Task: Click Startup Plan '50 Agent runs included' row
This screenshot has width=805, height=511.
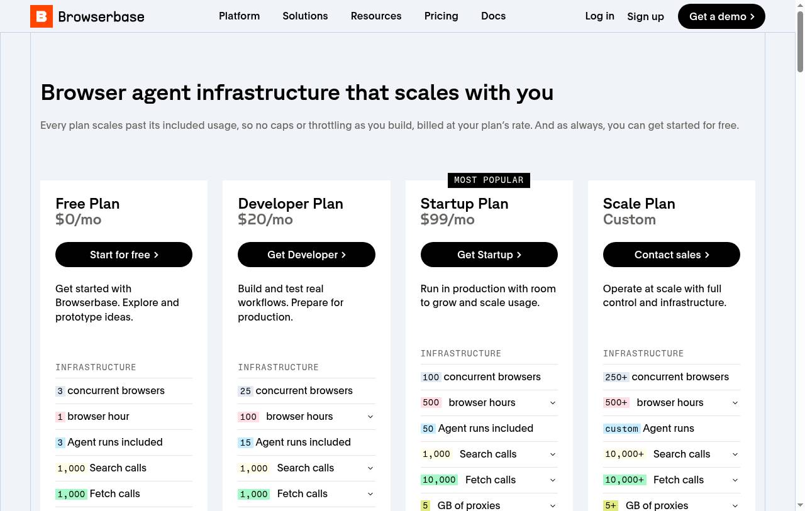Action: (489, 429)
